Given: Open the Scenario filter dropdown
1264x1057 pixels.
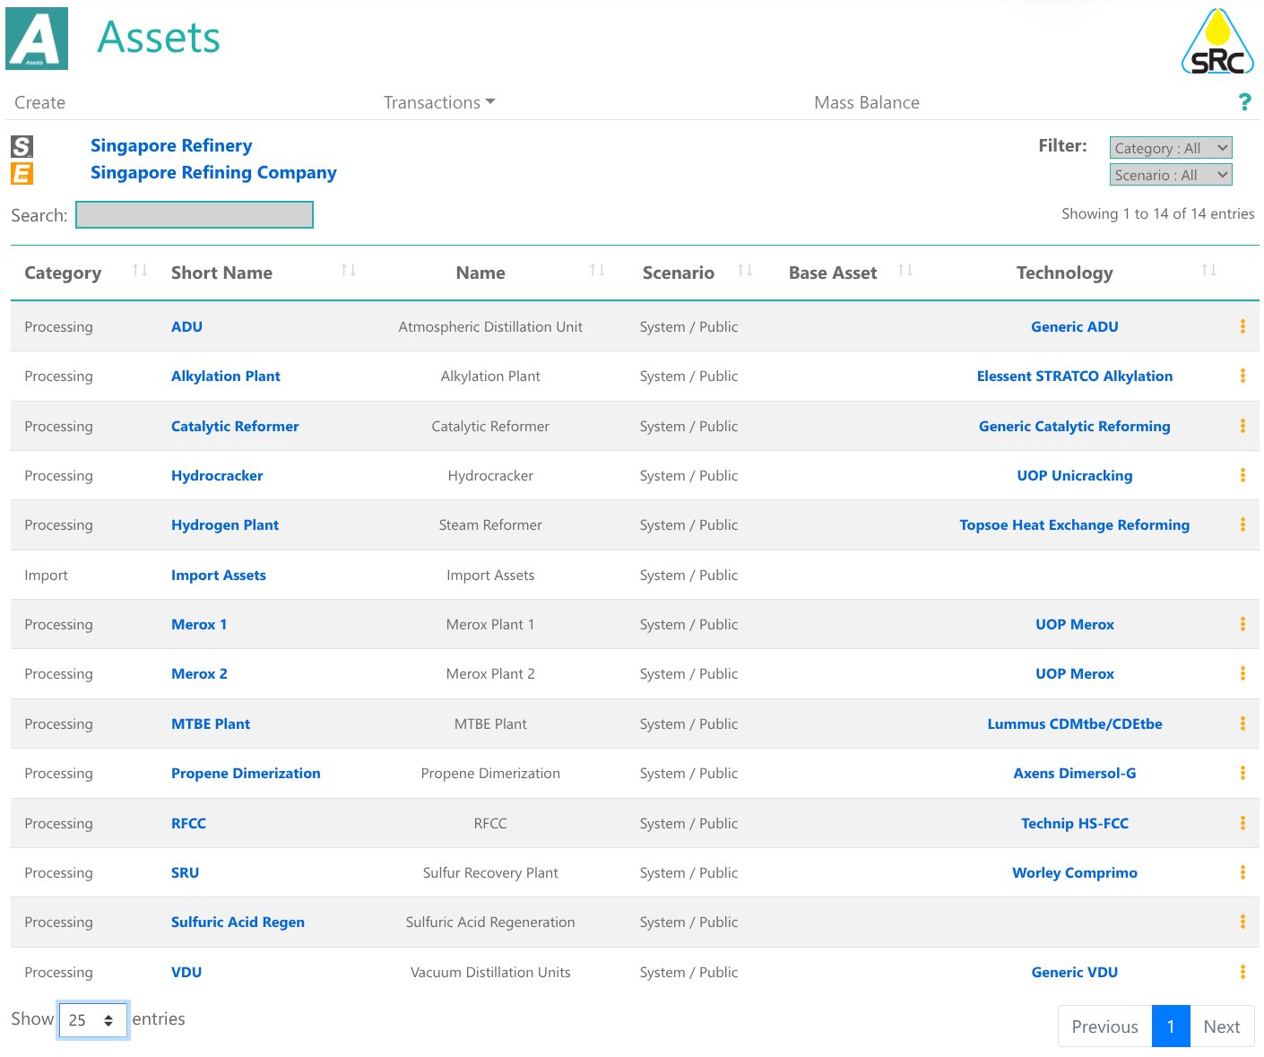Looking at the screenshot, I should point(1171,175).
